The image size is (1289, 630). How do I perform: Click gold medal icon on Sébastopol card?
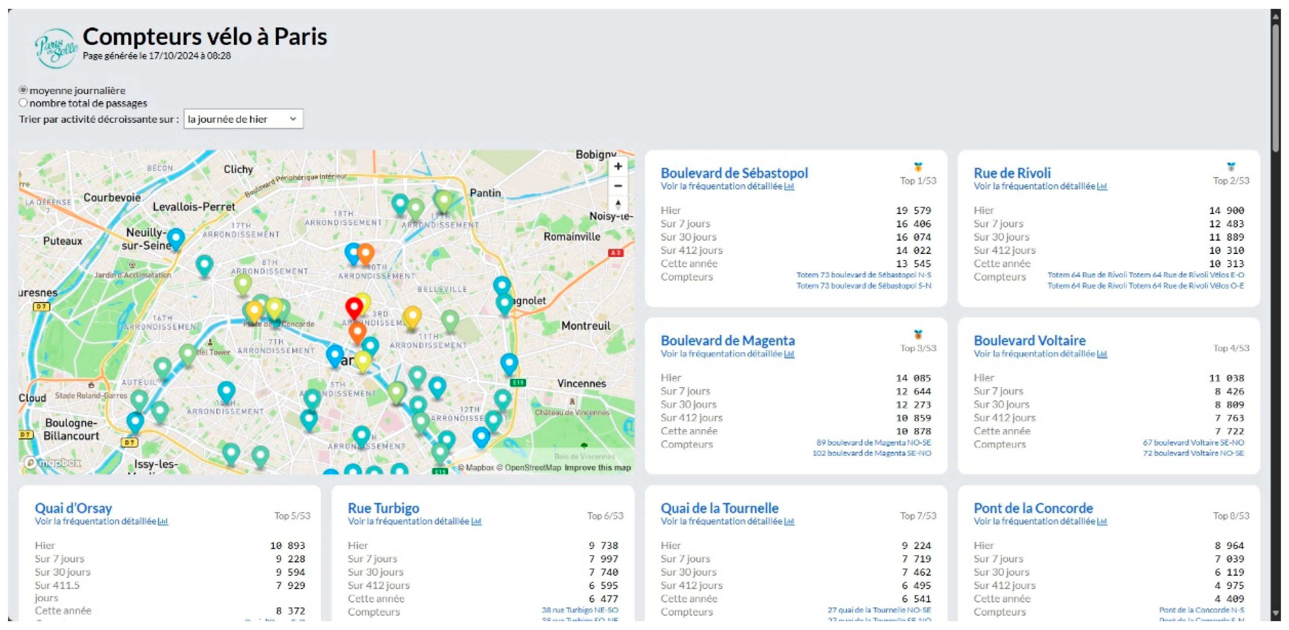click(x=918, y=167)
